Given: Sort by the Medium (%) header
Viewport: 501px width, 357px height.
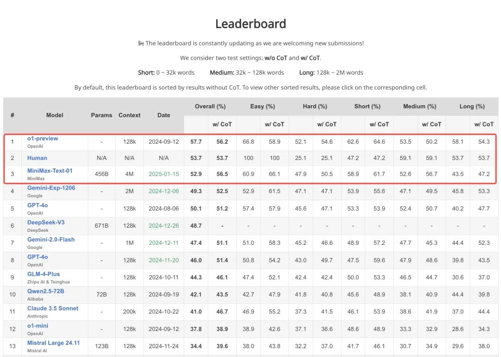Looking at the screenshot, I should tap(420, 106).
